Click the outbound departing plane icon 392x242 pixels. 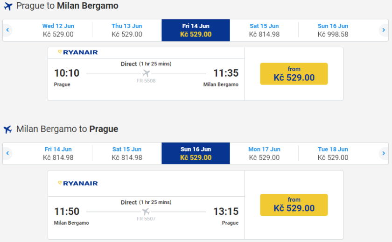coord(7,7)
